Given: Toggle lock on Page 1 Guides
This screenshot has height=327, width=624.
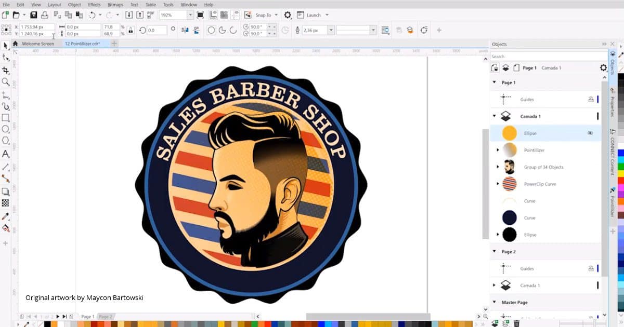Looking at the screenshot, I should (591, 100).
